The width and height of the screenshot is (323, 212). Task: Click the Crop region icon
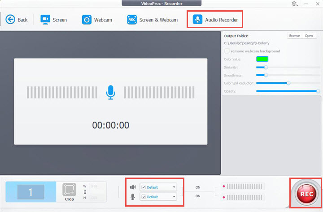[69, 190]
